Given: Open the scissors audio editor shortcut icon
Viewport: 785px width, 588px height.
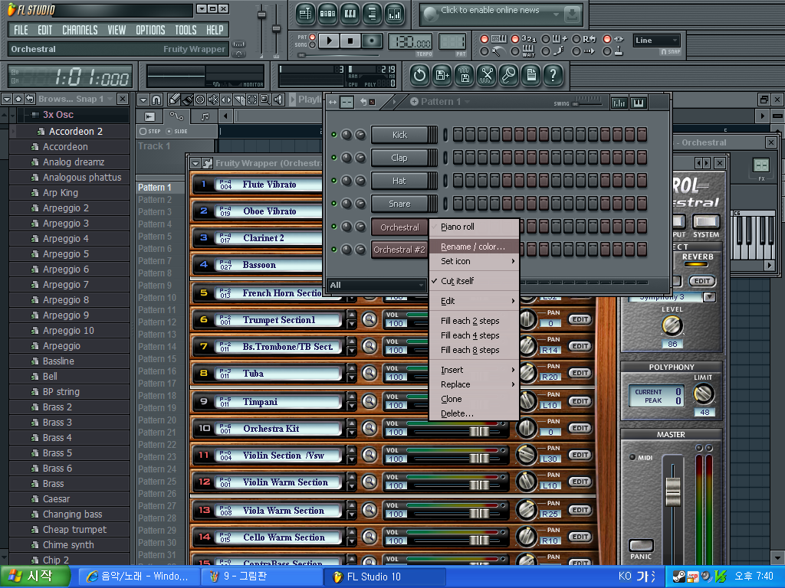Looking at the screenshot, I should pyautogui.click(x=486, y=76).
